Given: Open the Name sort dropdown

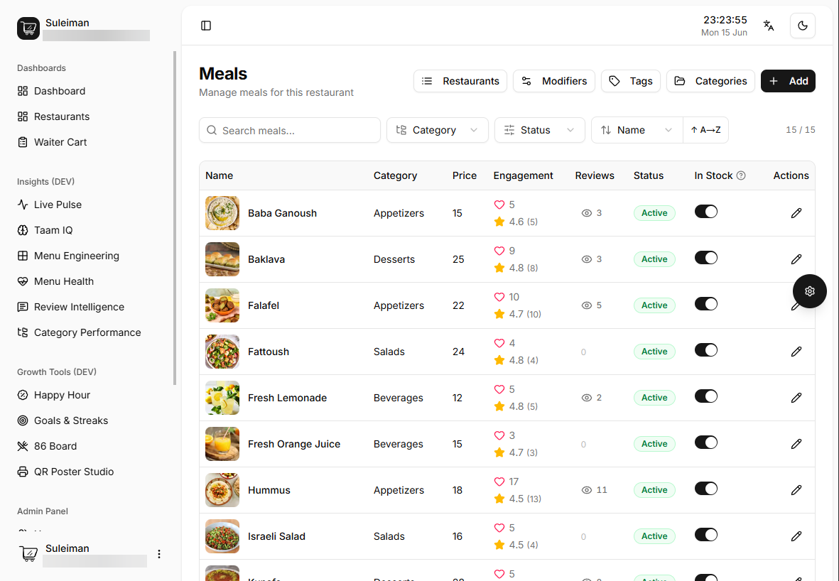Looking at the screenshot, I should click(637, 130).
